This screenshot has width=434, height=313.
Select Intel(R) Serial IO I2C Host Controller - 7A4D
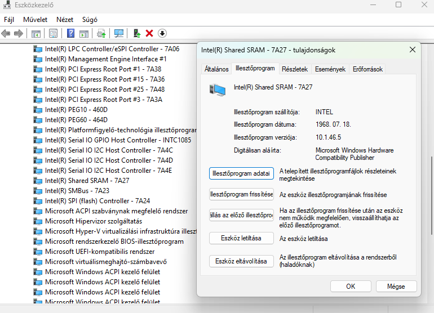coord(109,160)
